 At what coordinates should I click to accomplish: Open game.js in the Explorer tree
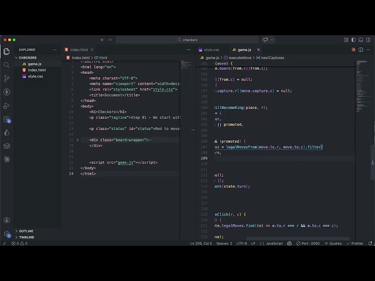(37, 64)
